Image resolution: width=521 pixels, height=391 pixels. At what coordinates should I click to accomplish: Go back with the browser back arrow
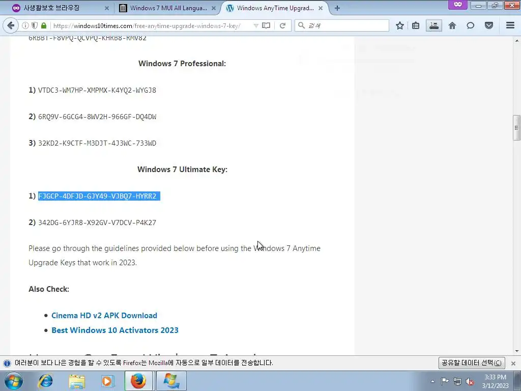(x=11, y=25)
